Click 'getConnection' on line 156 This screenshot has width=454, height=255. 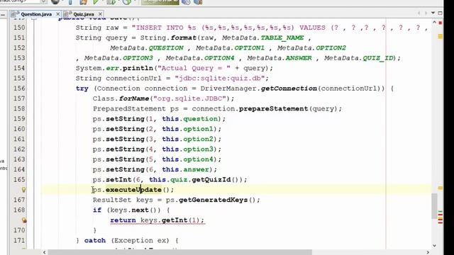[289, 89]
